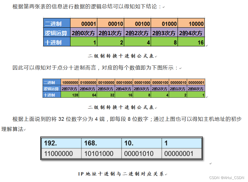The height and width of the screenshot is (182, 248).
Task: Click the paragraph starting with 根据第两张表
Action: click(88, 7)
